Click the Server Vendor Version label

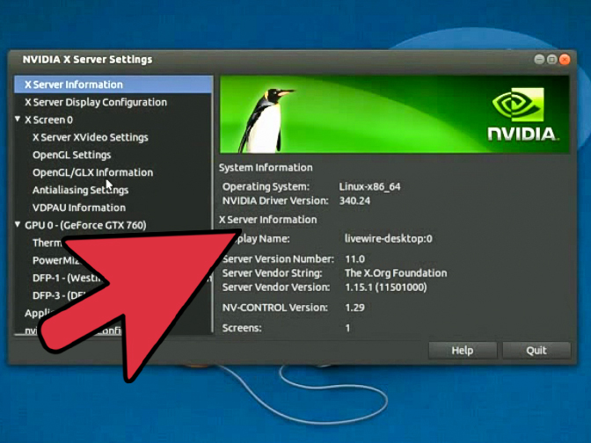276,287
